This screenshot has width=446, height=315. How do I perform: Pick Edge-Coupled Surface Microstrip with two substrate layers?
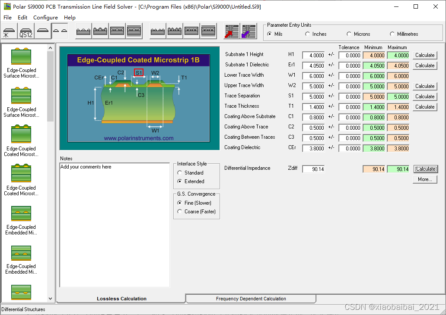tap(21, 103)
